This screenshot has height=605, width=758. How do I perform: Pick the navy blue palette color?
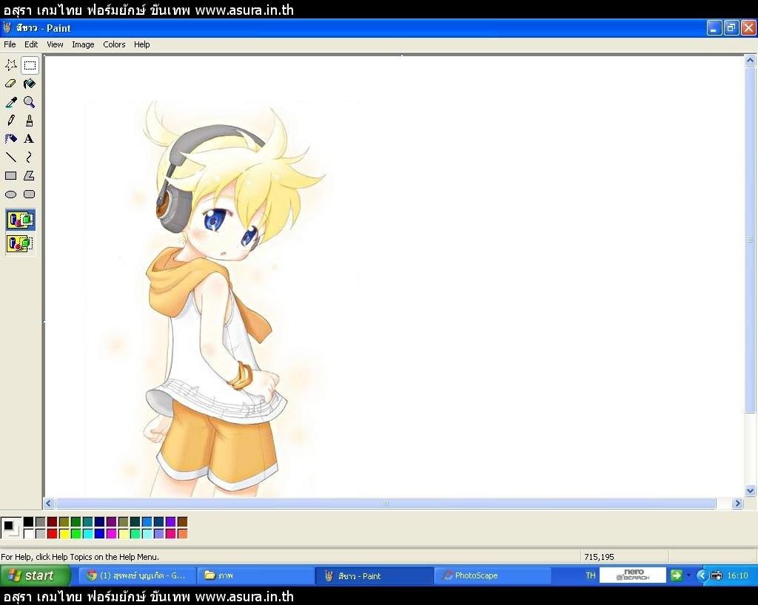coord(100,521)
